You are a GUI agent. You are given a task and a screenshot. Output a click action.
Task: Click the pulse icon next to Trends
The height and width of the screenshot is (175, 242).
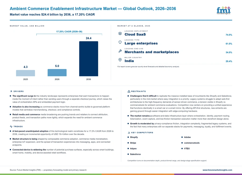11,127
